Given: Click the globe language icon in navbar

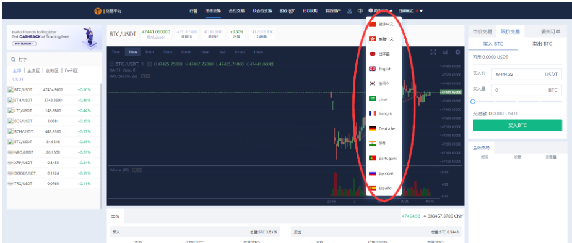Looking at the screenshot, I should click(x=371, y=11).
